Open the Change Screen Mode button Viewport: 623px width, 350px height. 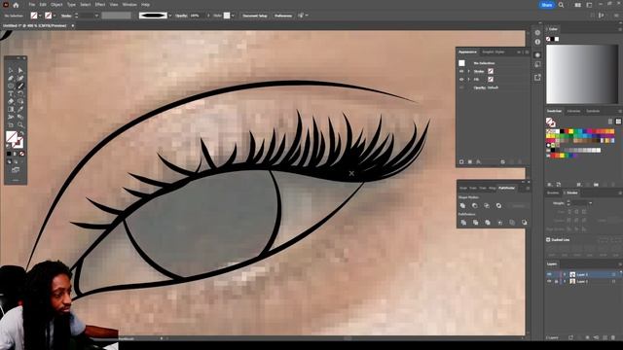pyautogui.click(x=16, y=170)
